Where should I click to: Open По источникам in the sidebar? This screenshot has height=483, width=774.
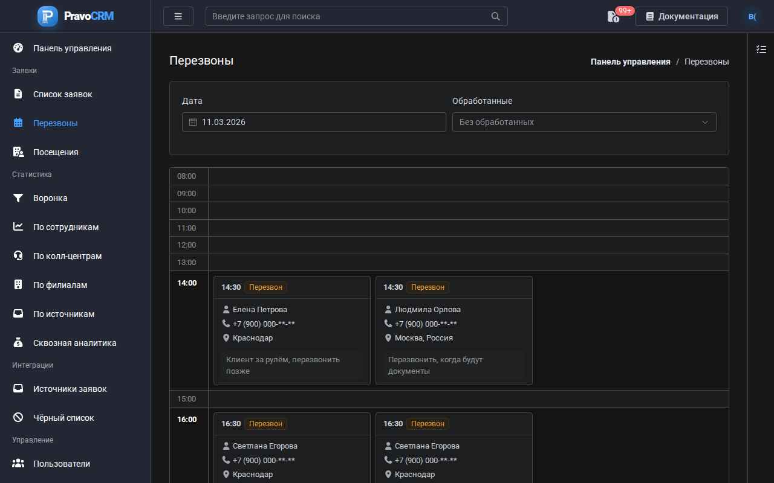(x=75, y=314)
